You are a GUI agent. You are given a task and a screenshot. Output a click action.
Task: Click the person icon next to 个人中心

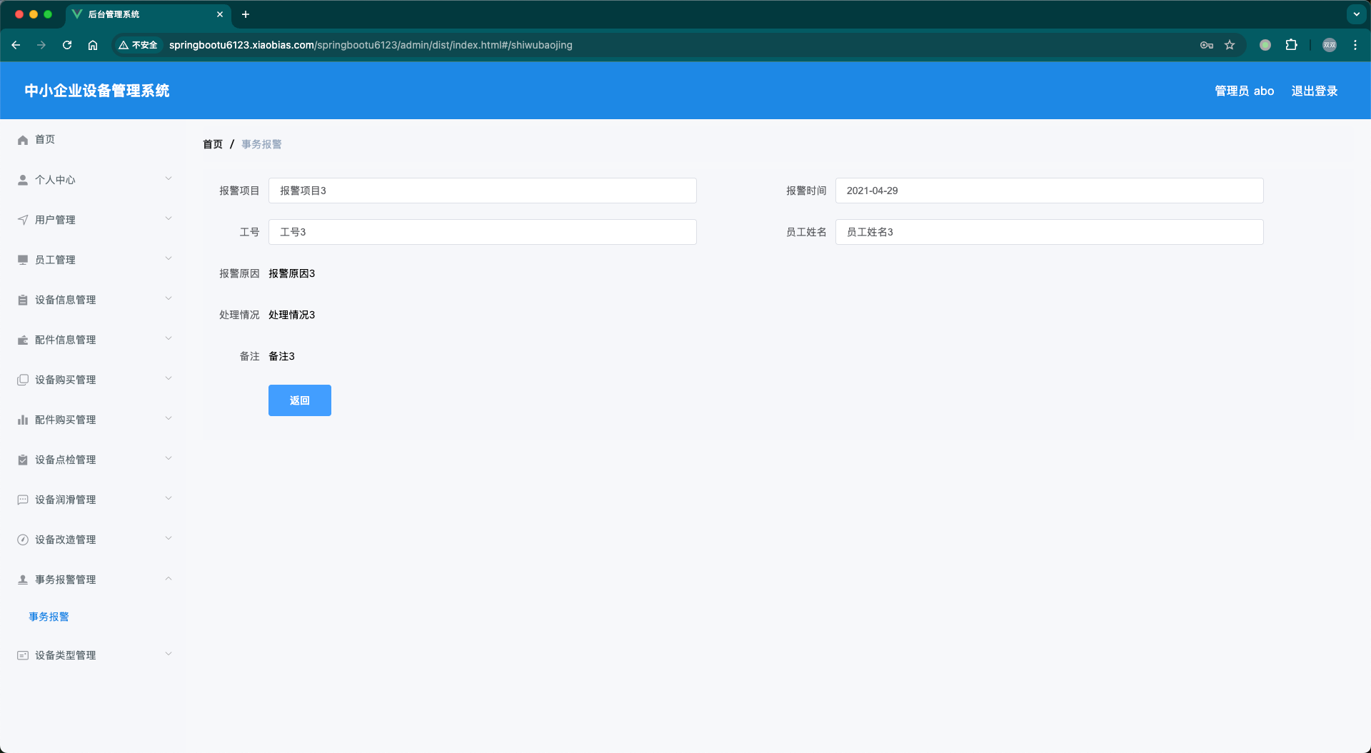pyautogui.click(x=23, y=180)
